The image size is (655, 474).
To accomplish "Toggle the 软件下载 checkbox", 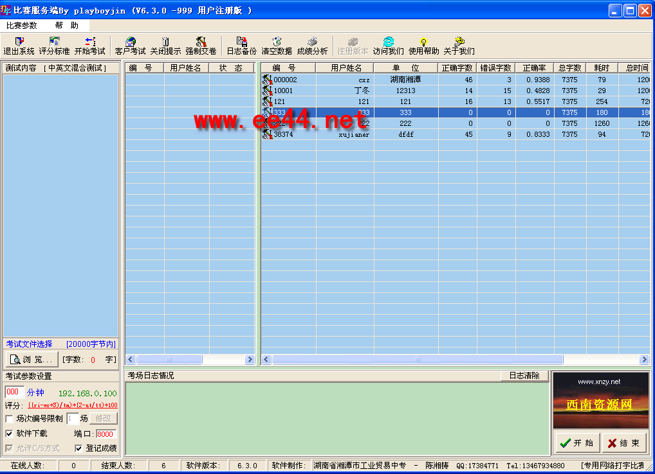I will [x=9, y=434].
